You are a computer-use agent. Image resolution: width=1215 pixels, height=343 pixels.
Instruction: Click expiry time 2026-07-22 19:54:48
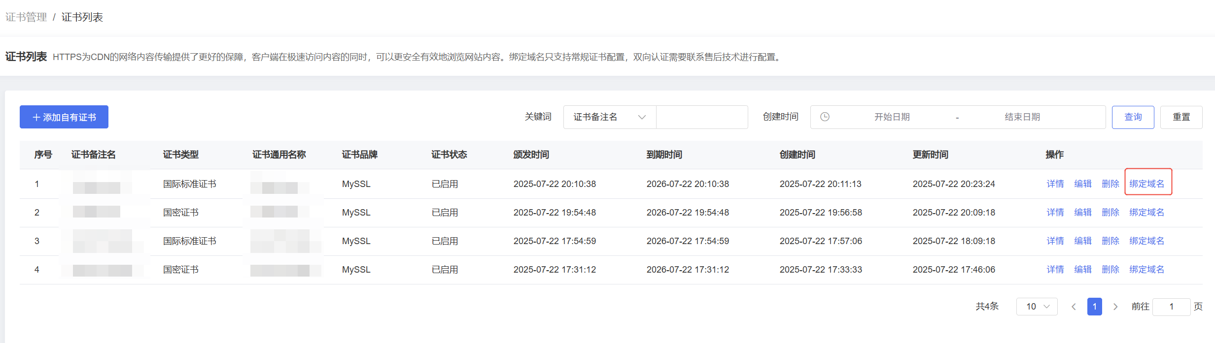688,213
